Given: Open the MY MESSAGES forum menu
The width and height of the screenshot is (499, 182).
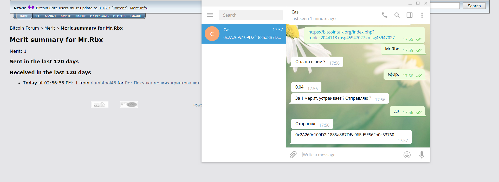Looking at the screenshot, I should click(100, 16).
